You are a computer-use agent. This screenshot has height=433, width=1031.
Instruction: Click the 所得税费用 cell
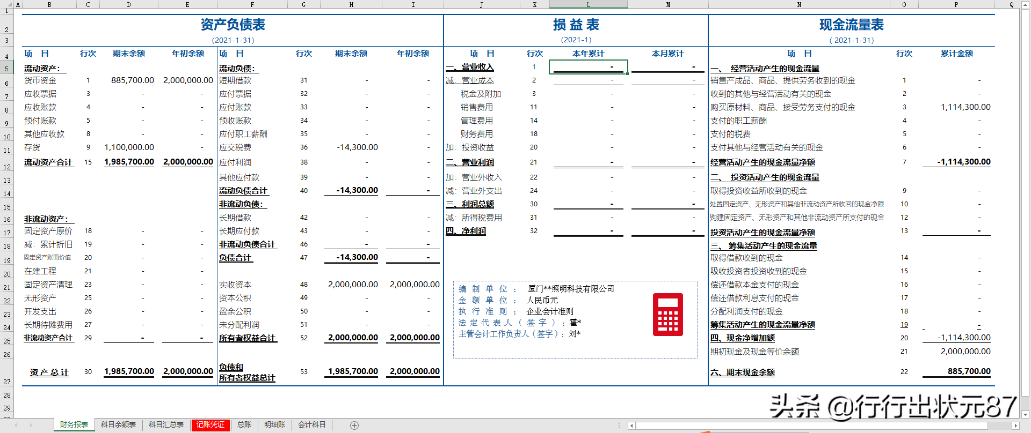(x=482, y=218)
